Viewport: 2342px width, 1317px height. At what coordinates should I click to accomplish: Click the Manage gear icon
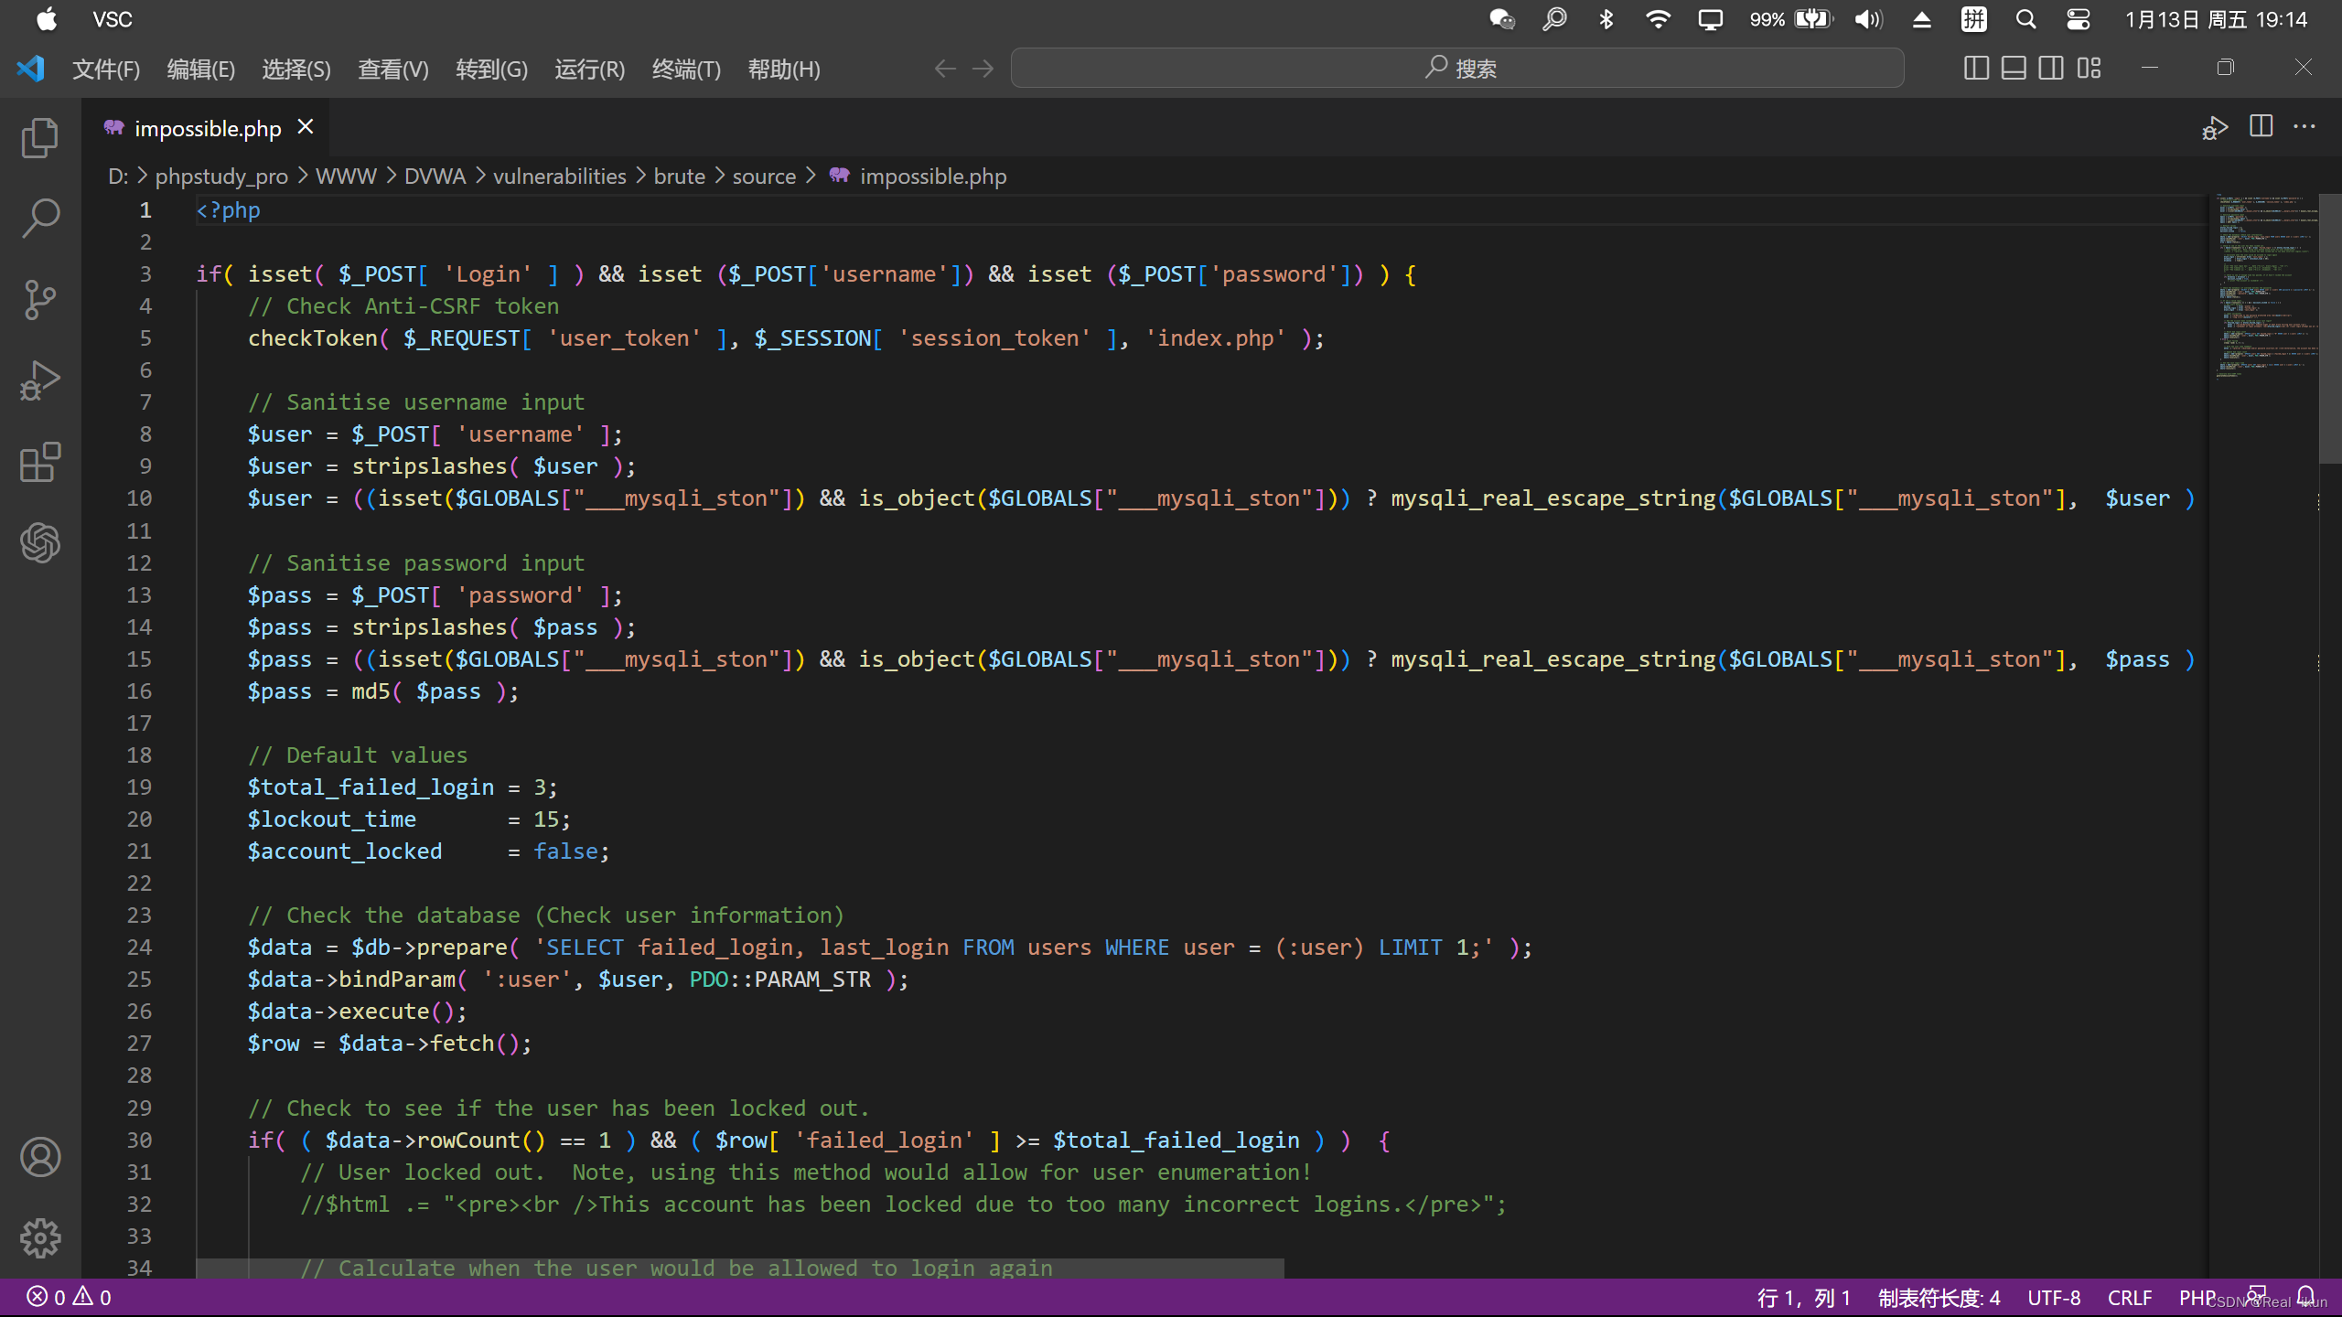pyautogui.click(x=40, y=1238)
